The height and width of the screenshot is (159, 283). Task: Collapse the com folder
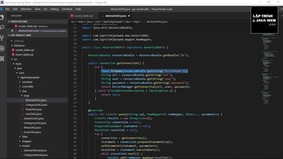coord(17,73)
